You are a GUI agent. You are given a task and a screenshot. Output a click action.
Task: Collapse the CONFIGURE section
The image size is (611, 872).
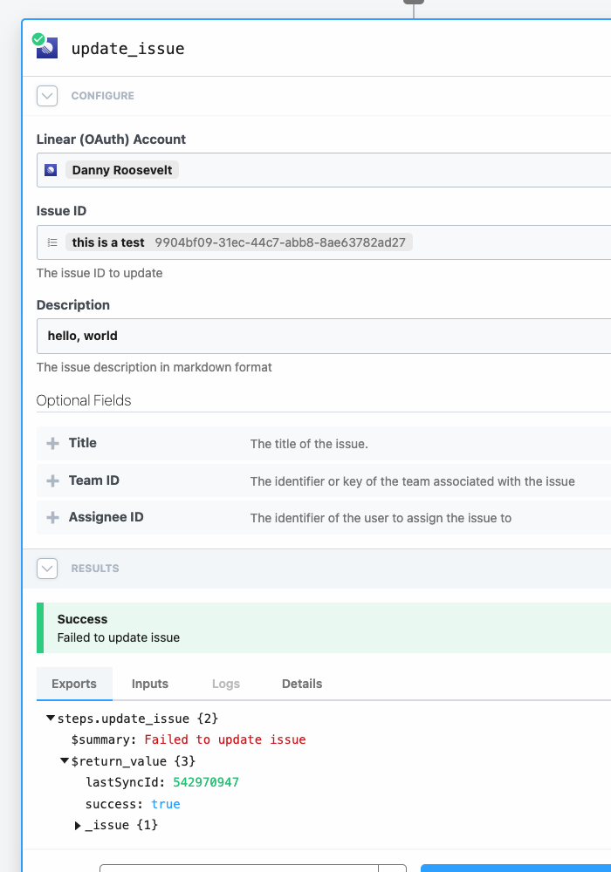[47, 96]
